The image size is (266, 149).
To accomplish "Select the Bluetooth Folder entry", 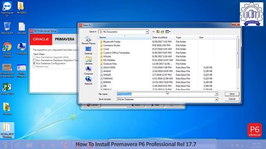I will 112,41.
